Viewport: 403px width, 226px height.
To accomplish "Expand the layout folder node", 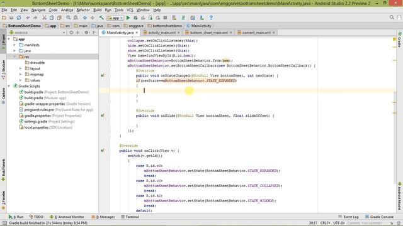I will (21, 68).
